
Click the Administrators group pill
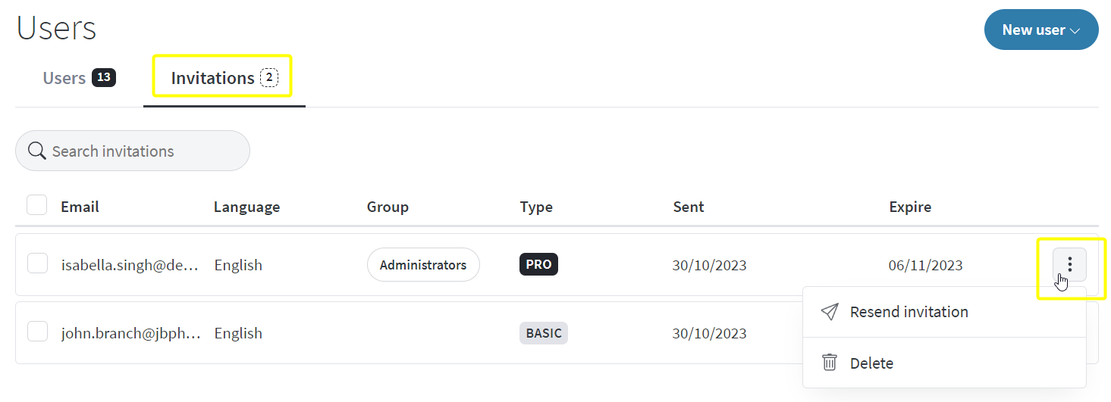pyautogui.click(x=423, y=264)
